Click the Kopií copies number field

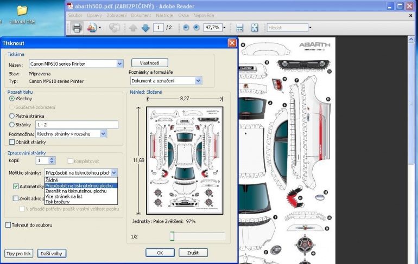tap(42, 160)
